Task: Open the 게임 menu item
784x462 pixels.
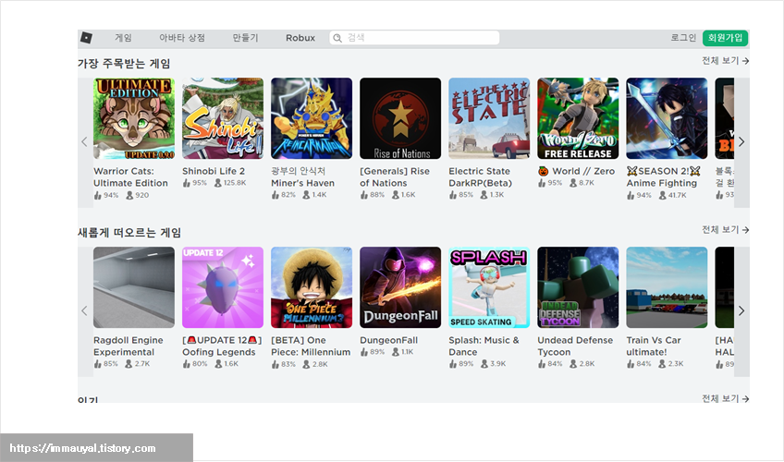Action: point(123,38)
